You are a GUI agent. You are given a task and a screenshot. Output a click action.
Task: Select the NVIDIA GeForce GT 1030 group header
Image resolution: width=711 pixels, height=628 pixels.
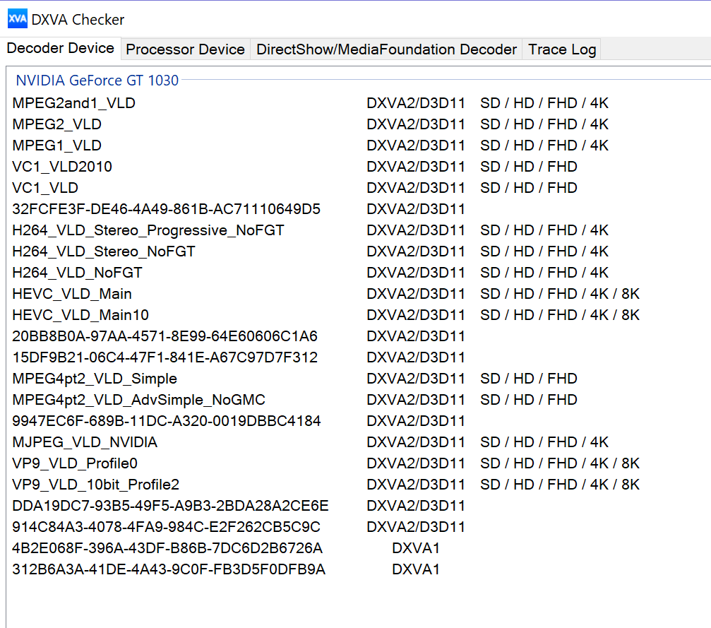[x=97, y=81]
